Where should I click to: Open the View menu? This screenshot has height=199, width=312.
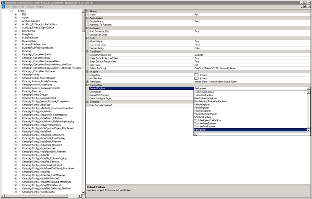point(14,7)
